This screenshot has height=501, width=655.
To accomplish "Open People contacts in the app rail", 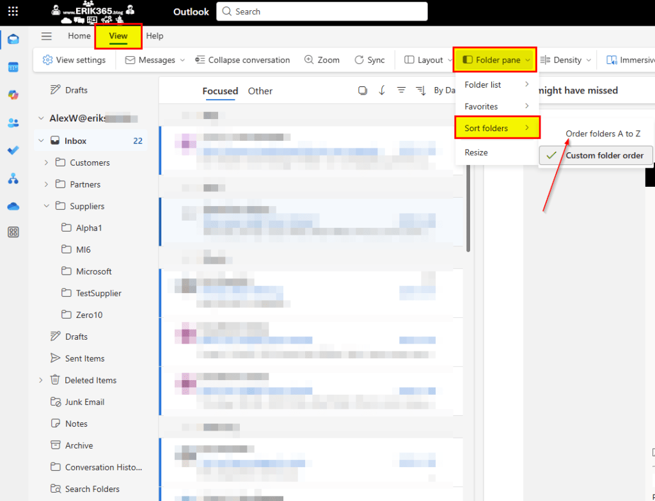I will point(13,123).
